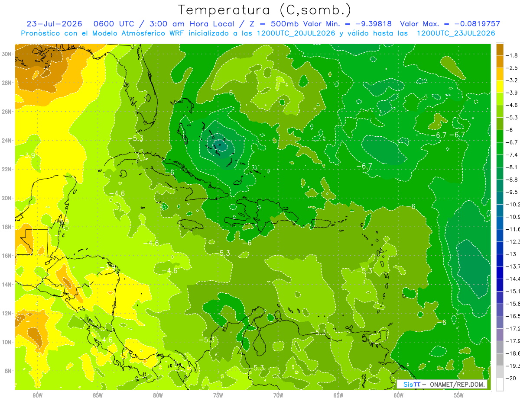
Task: Click the "Valor Min. = -9.39818" text
Action: coord(348,24)
